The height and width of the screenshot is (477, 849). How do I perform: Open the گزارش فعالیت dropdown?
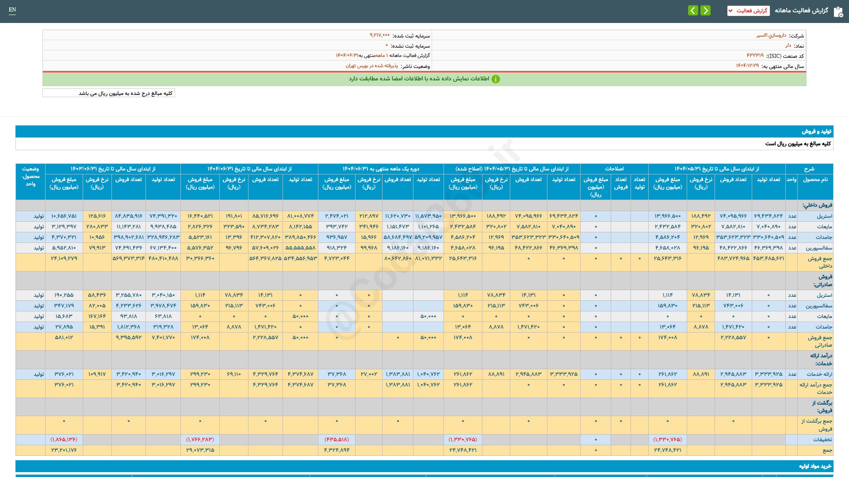[x=748, y=11]
